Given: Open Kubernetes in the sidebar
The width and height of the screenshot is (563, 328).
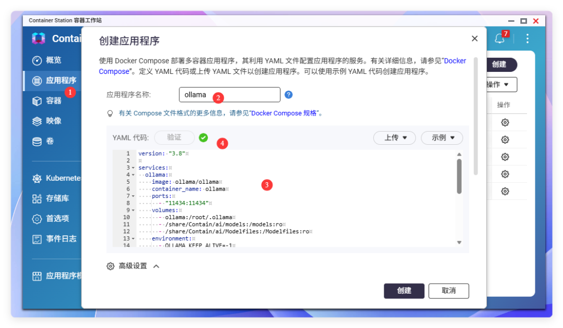Looking at the screenshot, I should [x=57, y=178].
